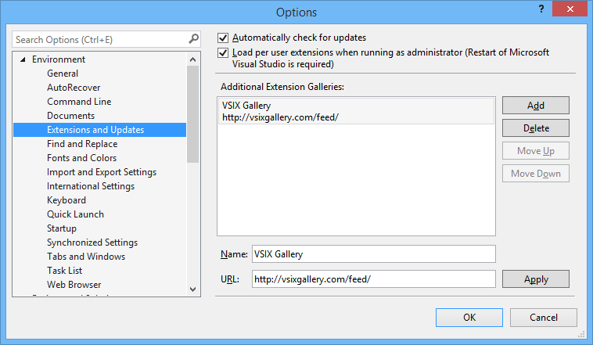Screen dimensions: 593x345
Task: Select Quick Launch in tree
Action: click(x=75, y=214)
